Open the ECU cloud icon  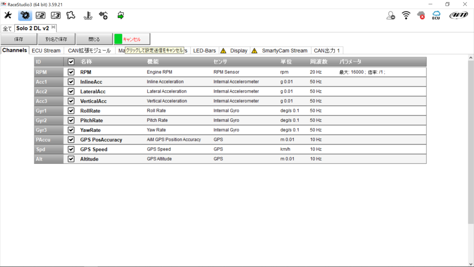[x=436, y=15]
